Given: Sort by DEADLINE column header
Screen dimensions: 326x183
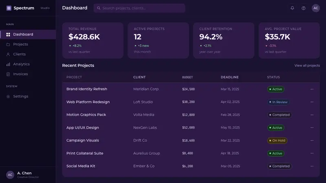Looking at the screenshot, I should point(229,77).
